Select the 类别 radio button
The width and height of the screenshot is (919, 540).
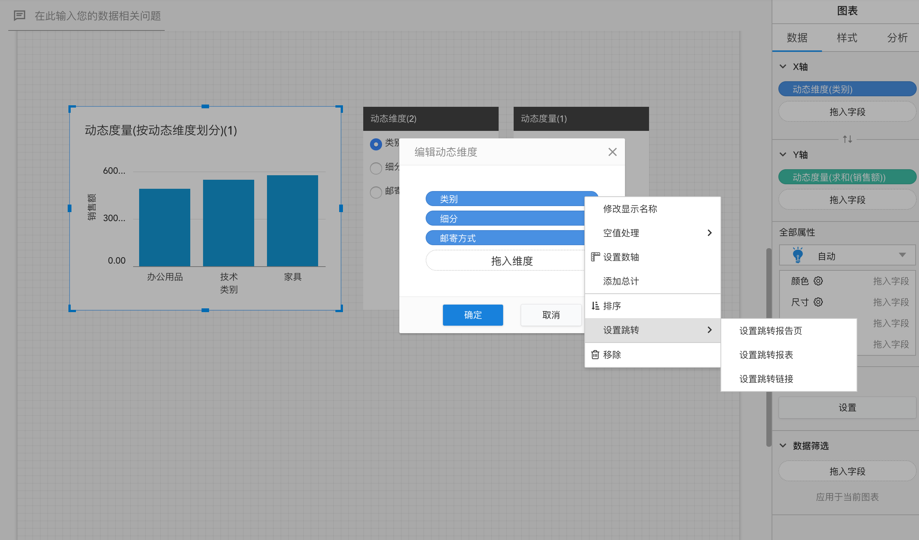376,144
